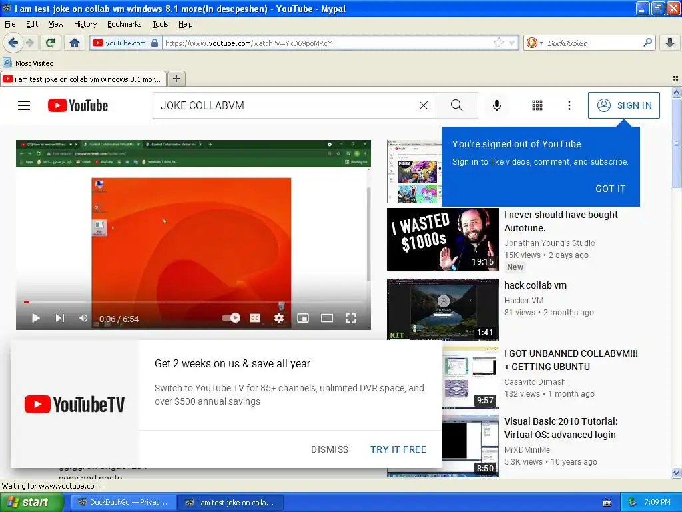682x512 pixels.
Task: Open the Tools menu
Action: (x=160, y=24)
